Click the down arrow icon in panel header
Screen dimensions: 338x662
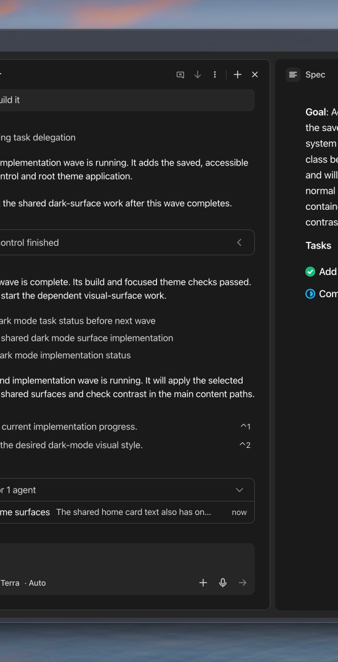(197, 74)
